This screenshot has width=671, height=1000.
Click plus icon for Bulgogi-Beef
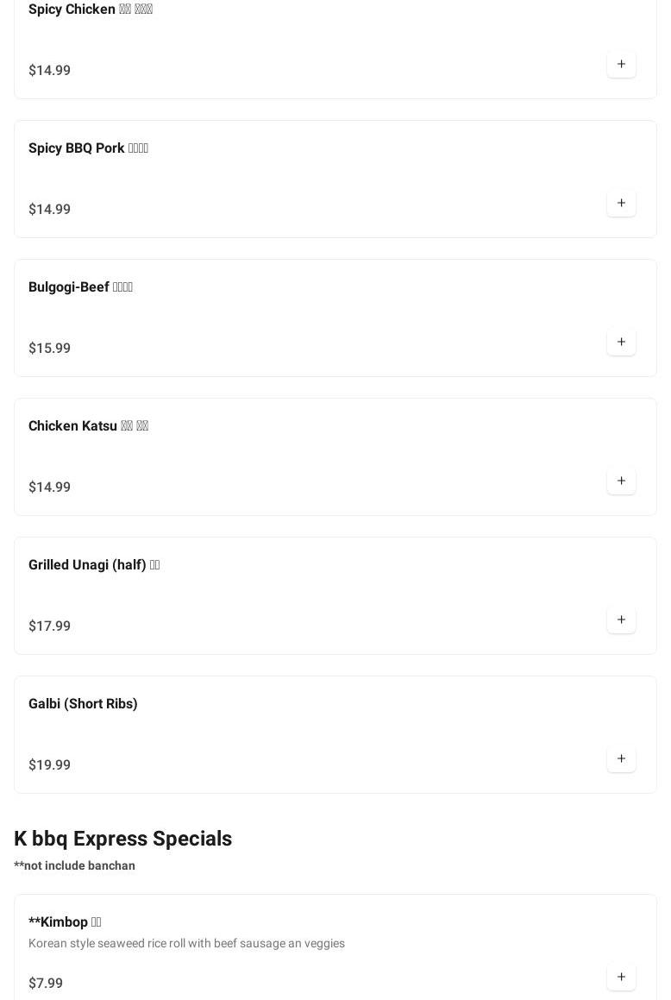(x=621, y=343)
